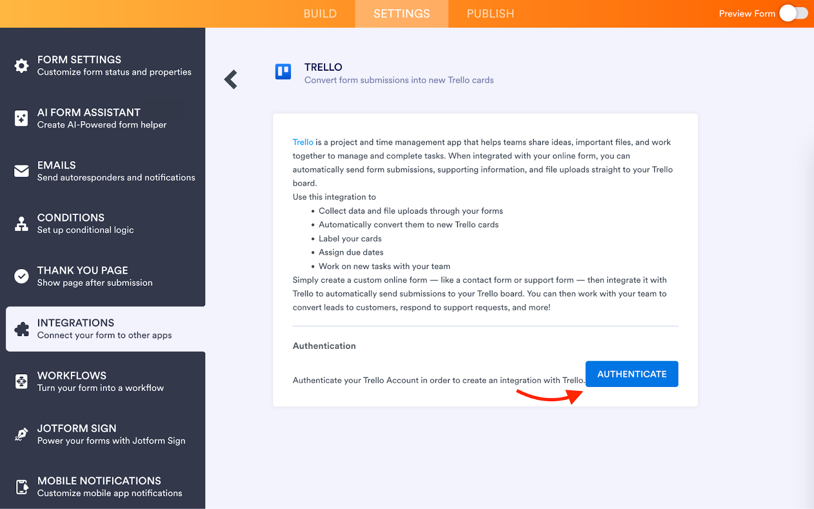Viewport: 814px width, 509px height.
Task: Open Workflows sidebar menu item
Action: (100, 381)
